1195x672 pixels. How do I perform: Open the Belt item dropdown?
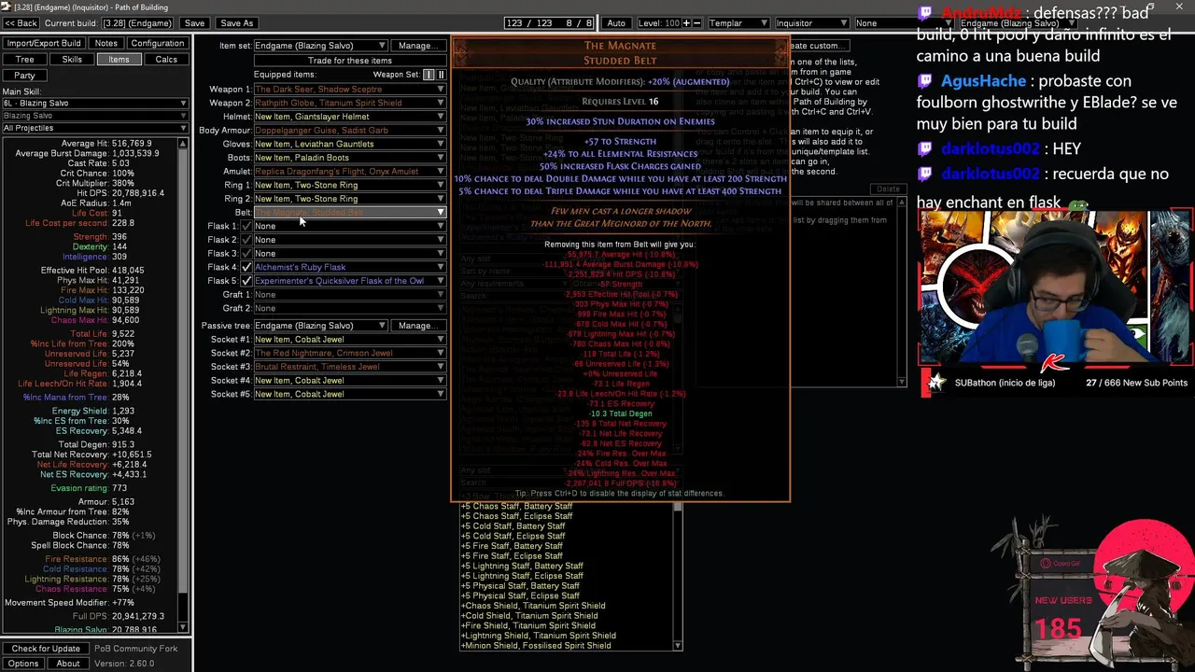coord(350,213)
